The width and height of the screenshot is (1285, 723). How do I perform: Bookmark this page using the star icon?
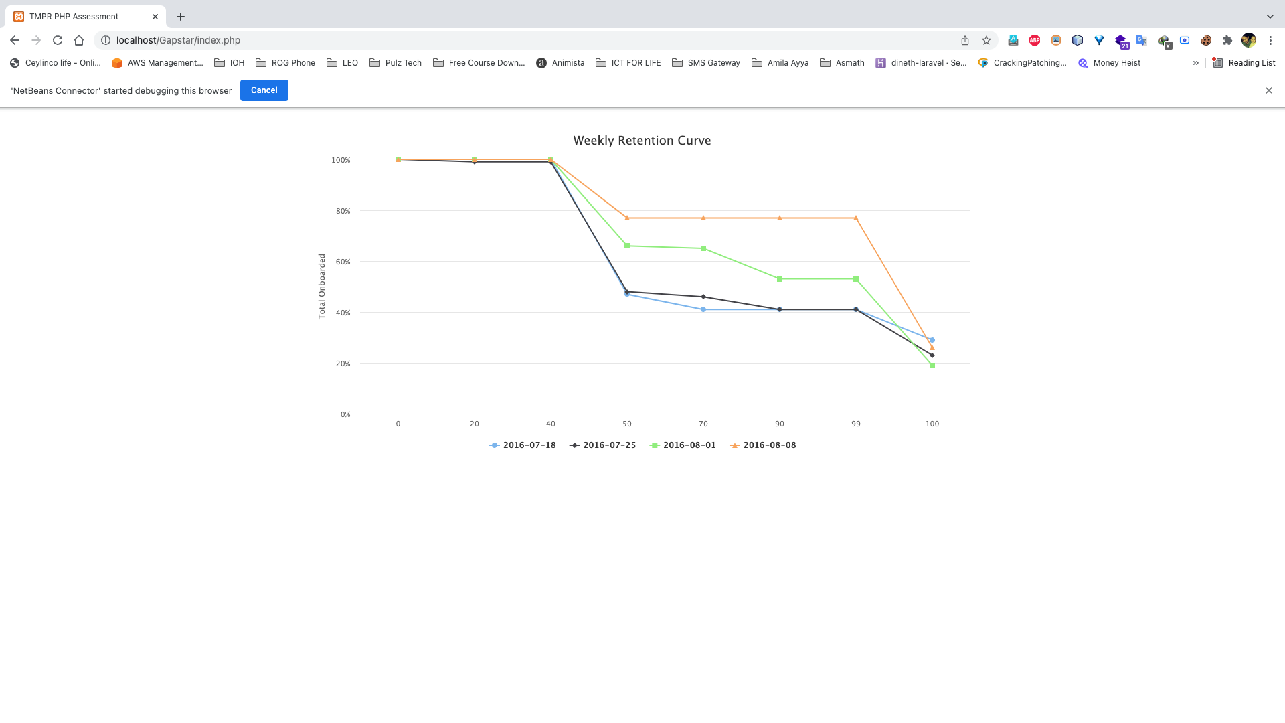tap(987, 40)
